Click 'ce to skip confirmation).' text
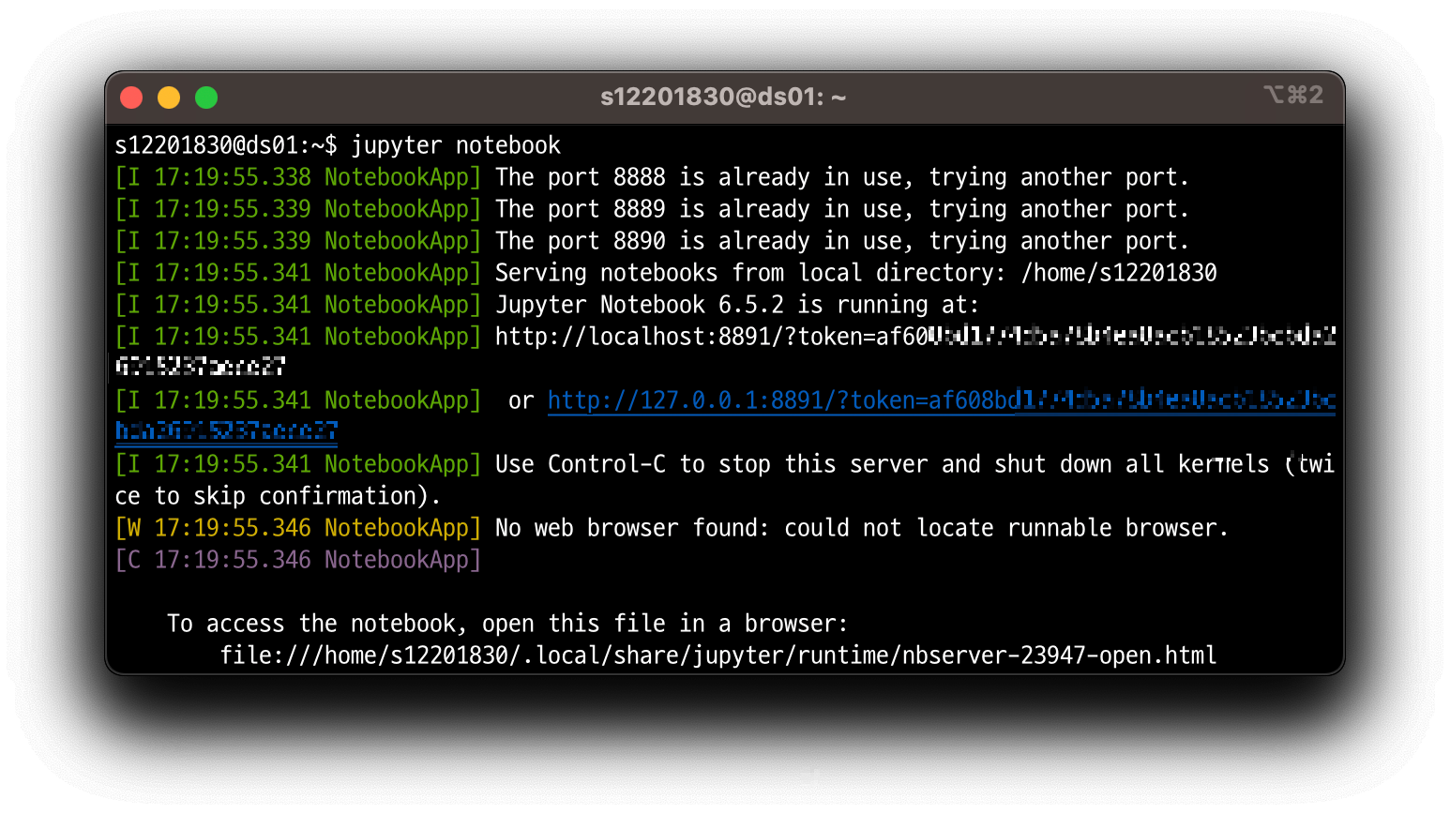The image size is (1450, 814). 278,496
